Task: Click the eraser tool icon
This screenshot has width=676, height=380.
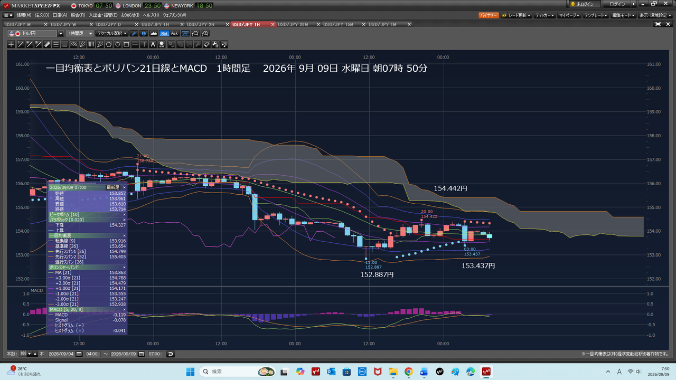Action: pos(207,44)
